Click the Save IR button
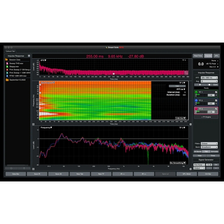This screenshot has height=224, width=224. [37, 174]
